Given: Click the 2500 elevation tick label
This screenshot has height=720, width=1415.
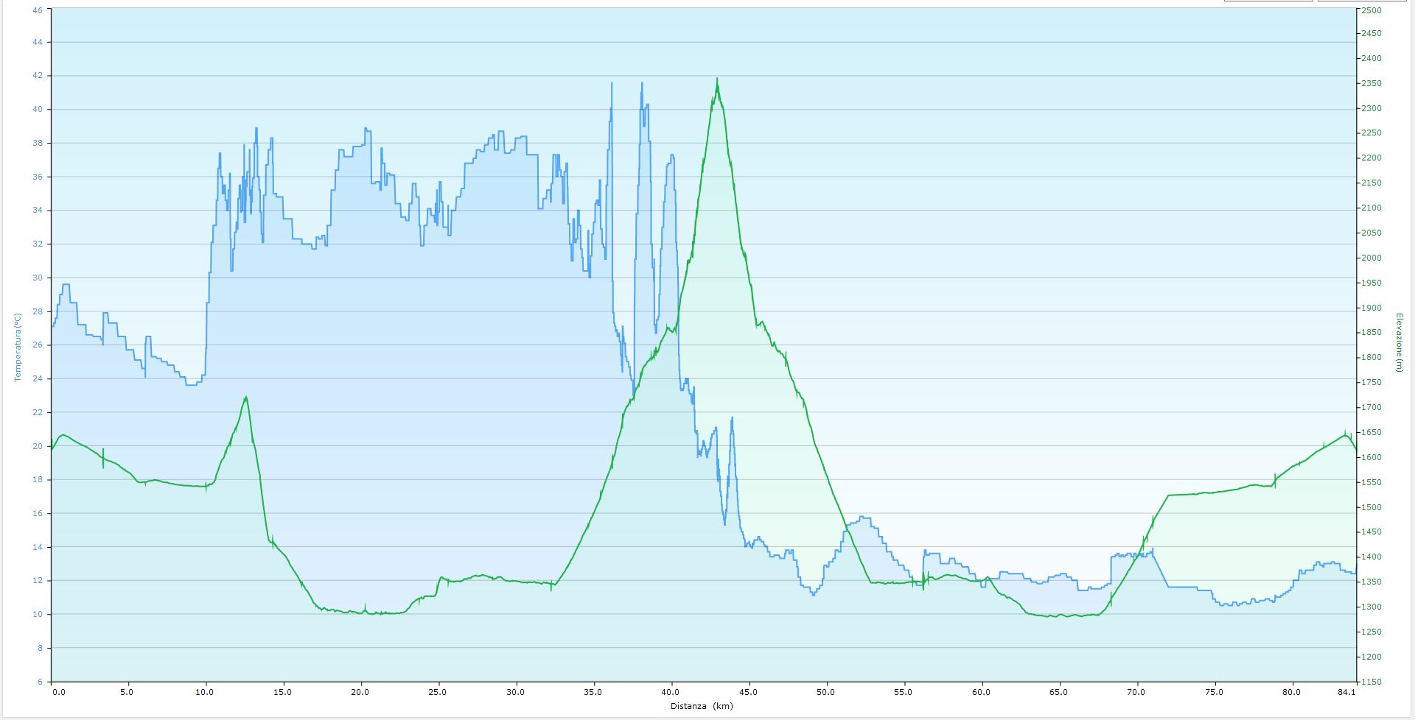Looking at the screenshot, I should point(1372,10).
